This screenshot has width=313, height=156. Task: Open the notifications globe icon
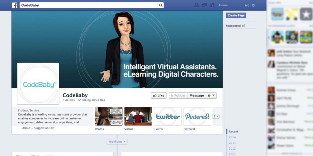coord(212,5)
